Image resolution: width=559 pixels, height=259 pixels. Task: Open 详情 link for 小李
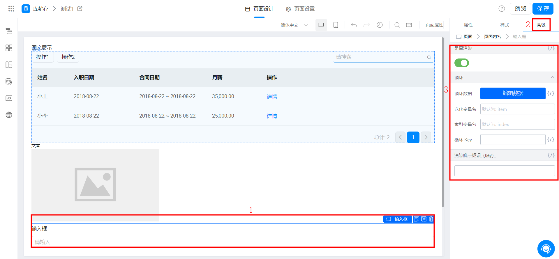(272, 116)
